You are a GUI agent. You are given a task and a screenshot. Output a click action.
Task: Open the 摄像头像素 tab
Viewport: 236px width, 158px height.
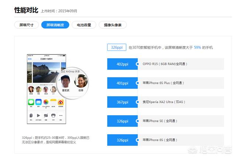112,25
